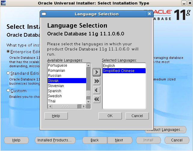The image size is (193, 151).
Task: Click up arrow of Available Languages scrollbar
Action: coord(88,65)
